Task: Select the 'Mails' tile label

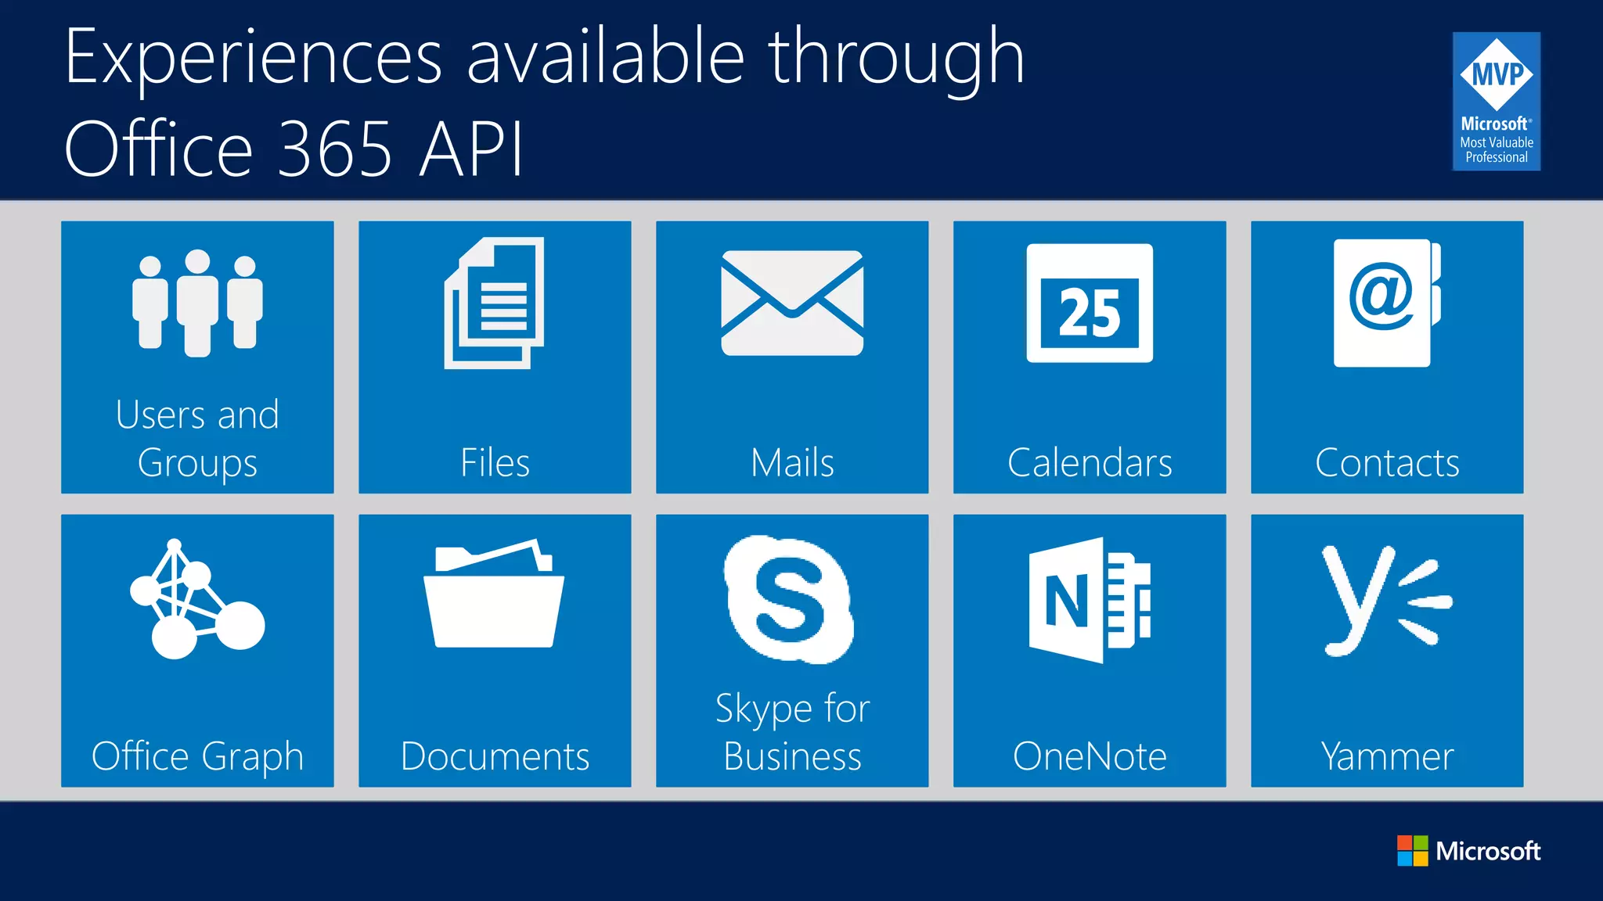Action: 792,462
